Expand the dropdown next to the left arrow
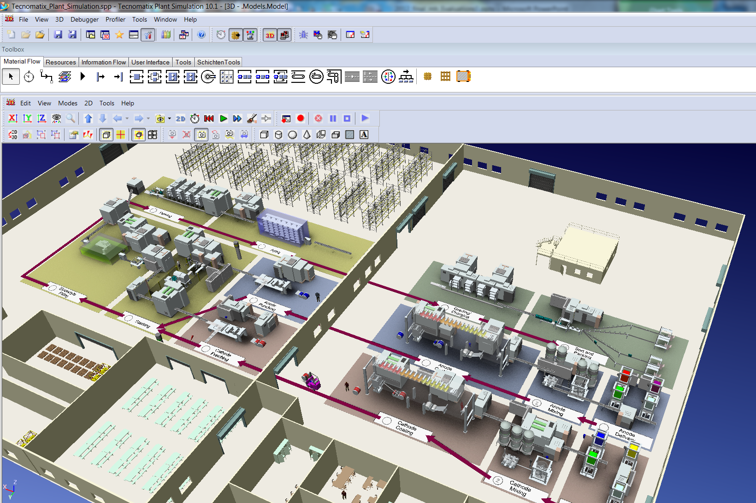The height and width of the screenshot is (503, 756). tap(127, 119)
